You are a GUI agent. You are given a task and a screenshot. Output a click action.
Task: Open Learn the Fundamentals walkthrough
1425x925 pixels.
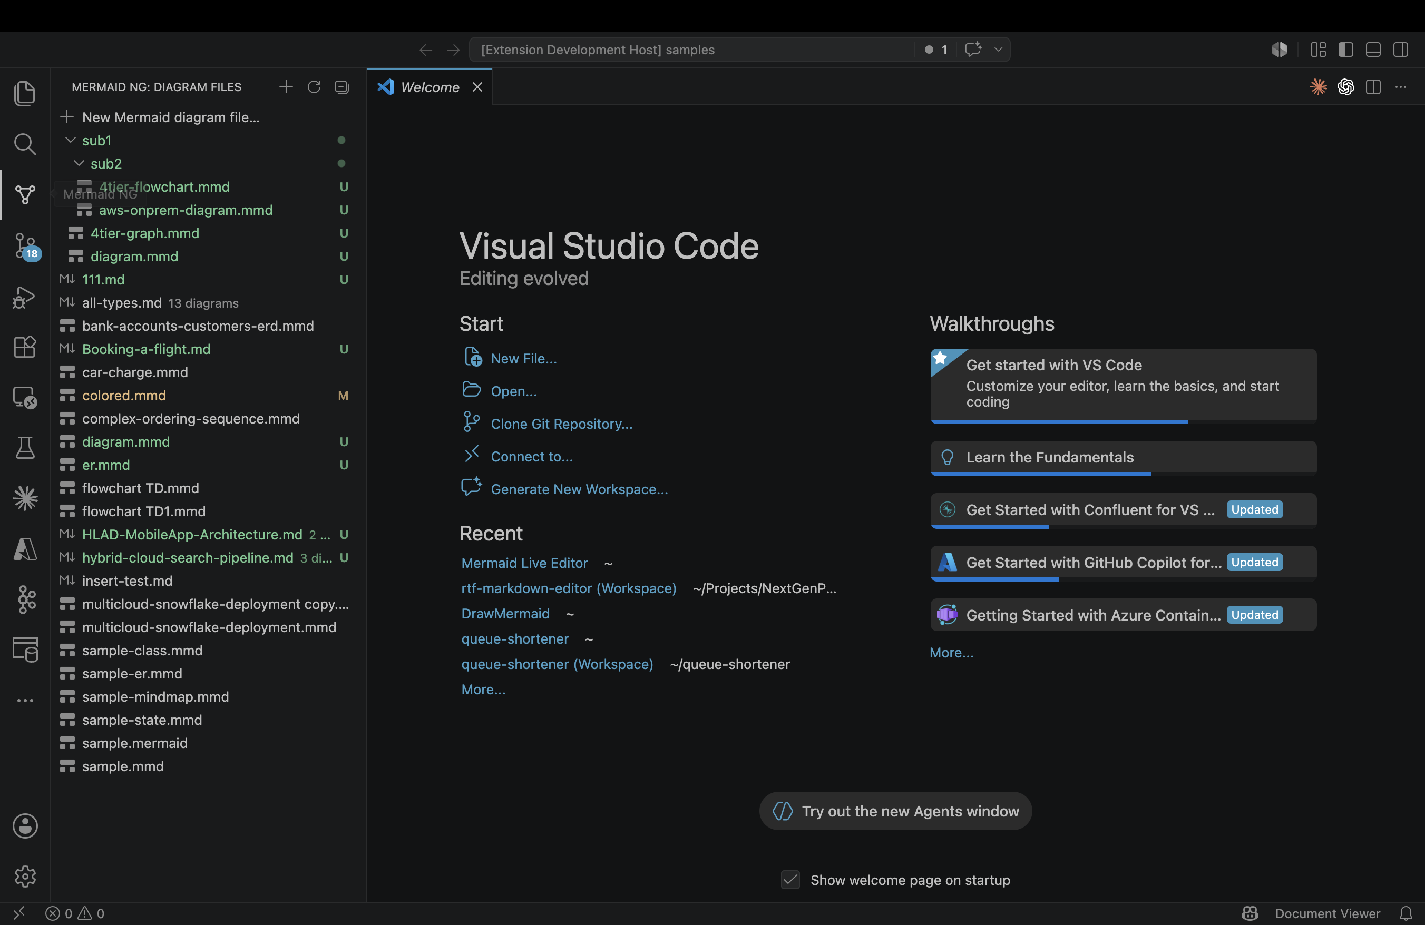tap(1123, 457)
